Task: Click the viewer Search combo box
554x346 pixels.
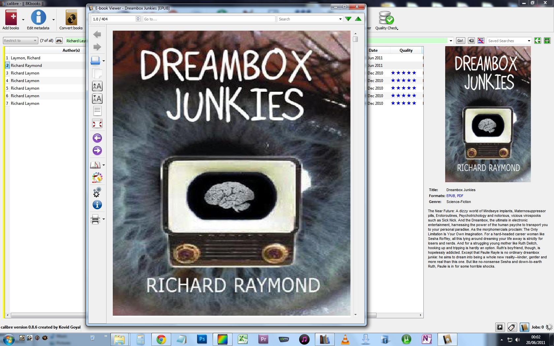Action: tap(310, 19)
